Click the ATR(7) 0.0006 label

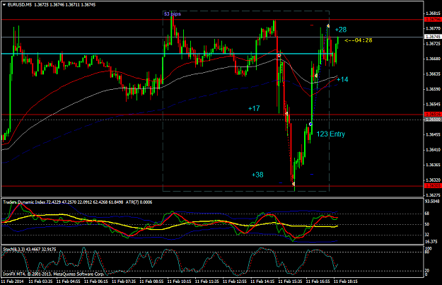139,202
